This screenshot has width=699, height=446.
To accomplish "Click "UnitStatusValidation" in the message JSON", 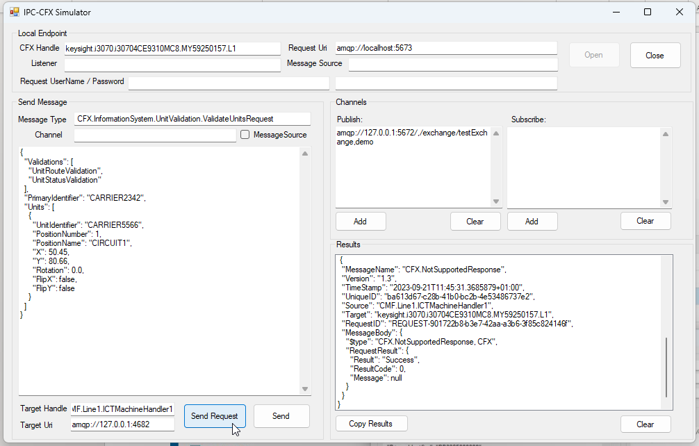I will tap(65, 180).
